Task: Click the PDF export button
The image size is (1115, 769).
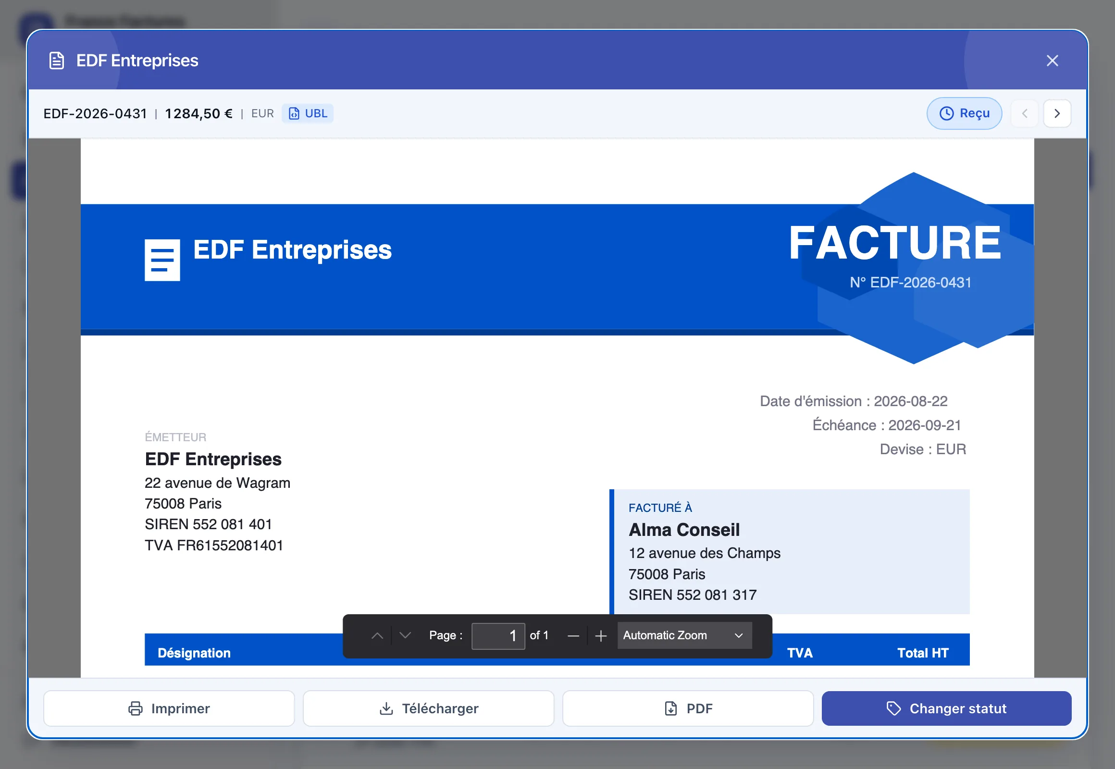Action: (688, 708)
